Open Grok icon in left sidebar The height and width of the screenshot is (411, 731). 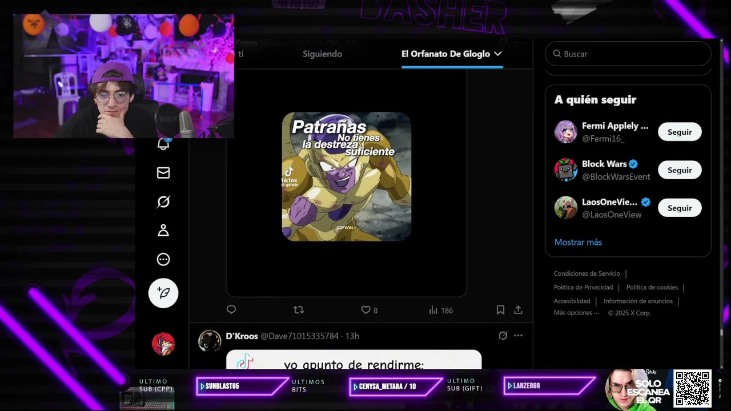[163, 202]
